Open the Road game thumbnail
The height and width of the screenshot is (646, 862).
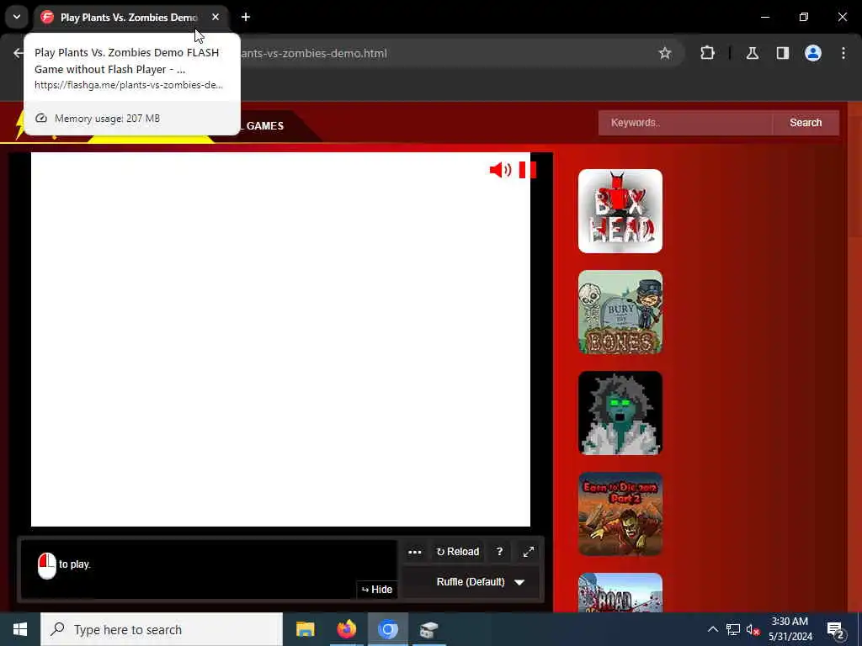pyautogui.click(x=620, y=593)
